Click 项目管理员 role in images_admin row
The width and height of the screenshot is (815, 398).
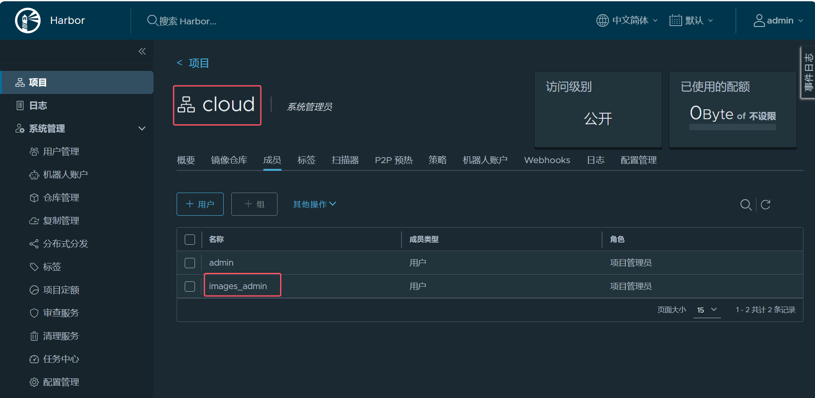tap(631, 287)
